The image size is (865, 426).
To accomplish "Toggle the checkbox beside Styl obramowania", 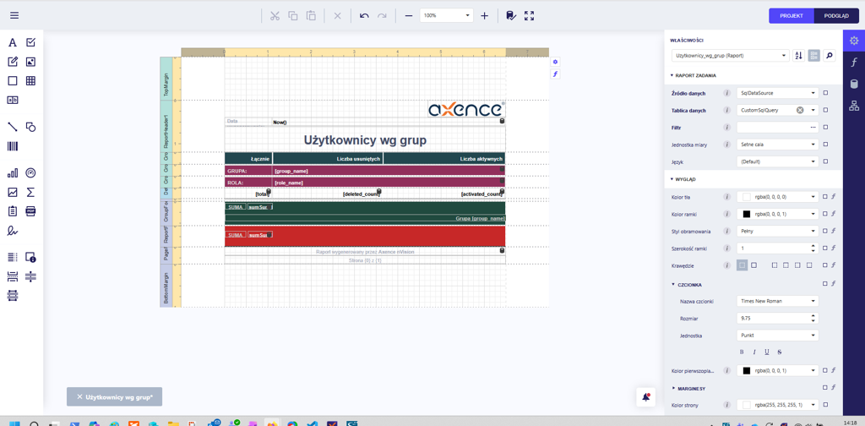I will pos(825,231).
